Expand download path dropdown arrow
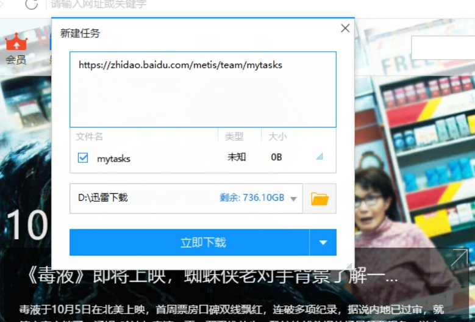 293,199
